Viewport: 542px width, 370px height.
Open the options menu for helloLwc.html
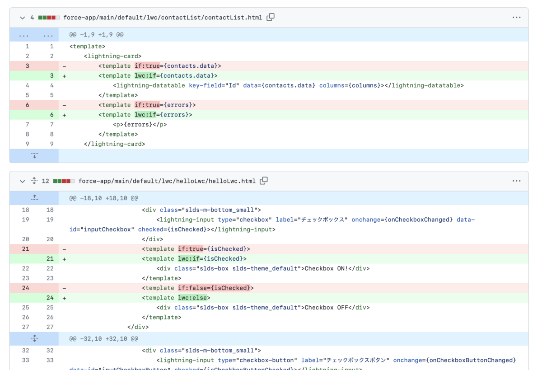point(516,181)
